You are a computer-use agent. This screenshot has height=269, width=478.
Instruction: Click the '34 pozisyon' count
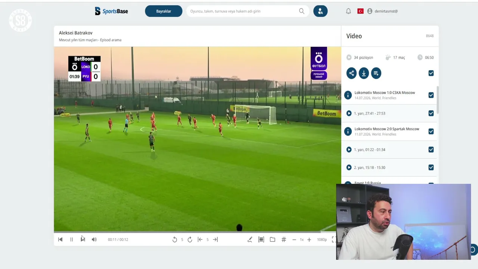pyautogui.click(x=363, y=58)
